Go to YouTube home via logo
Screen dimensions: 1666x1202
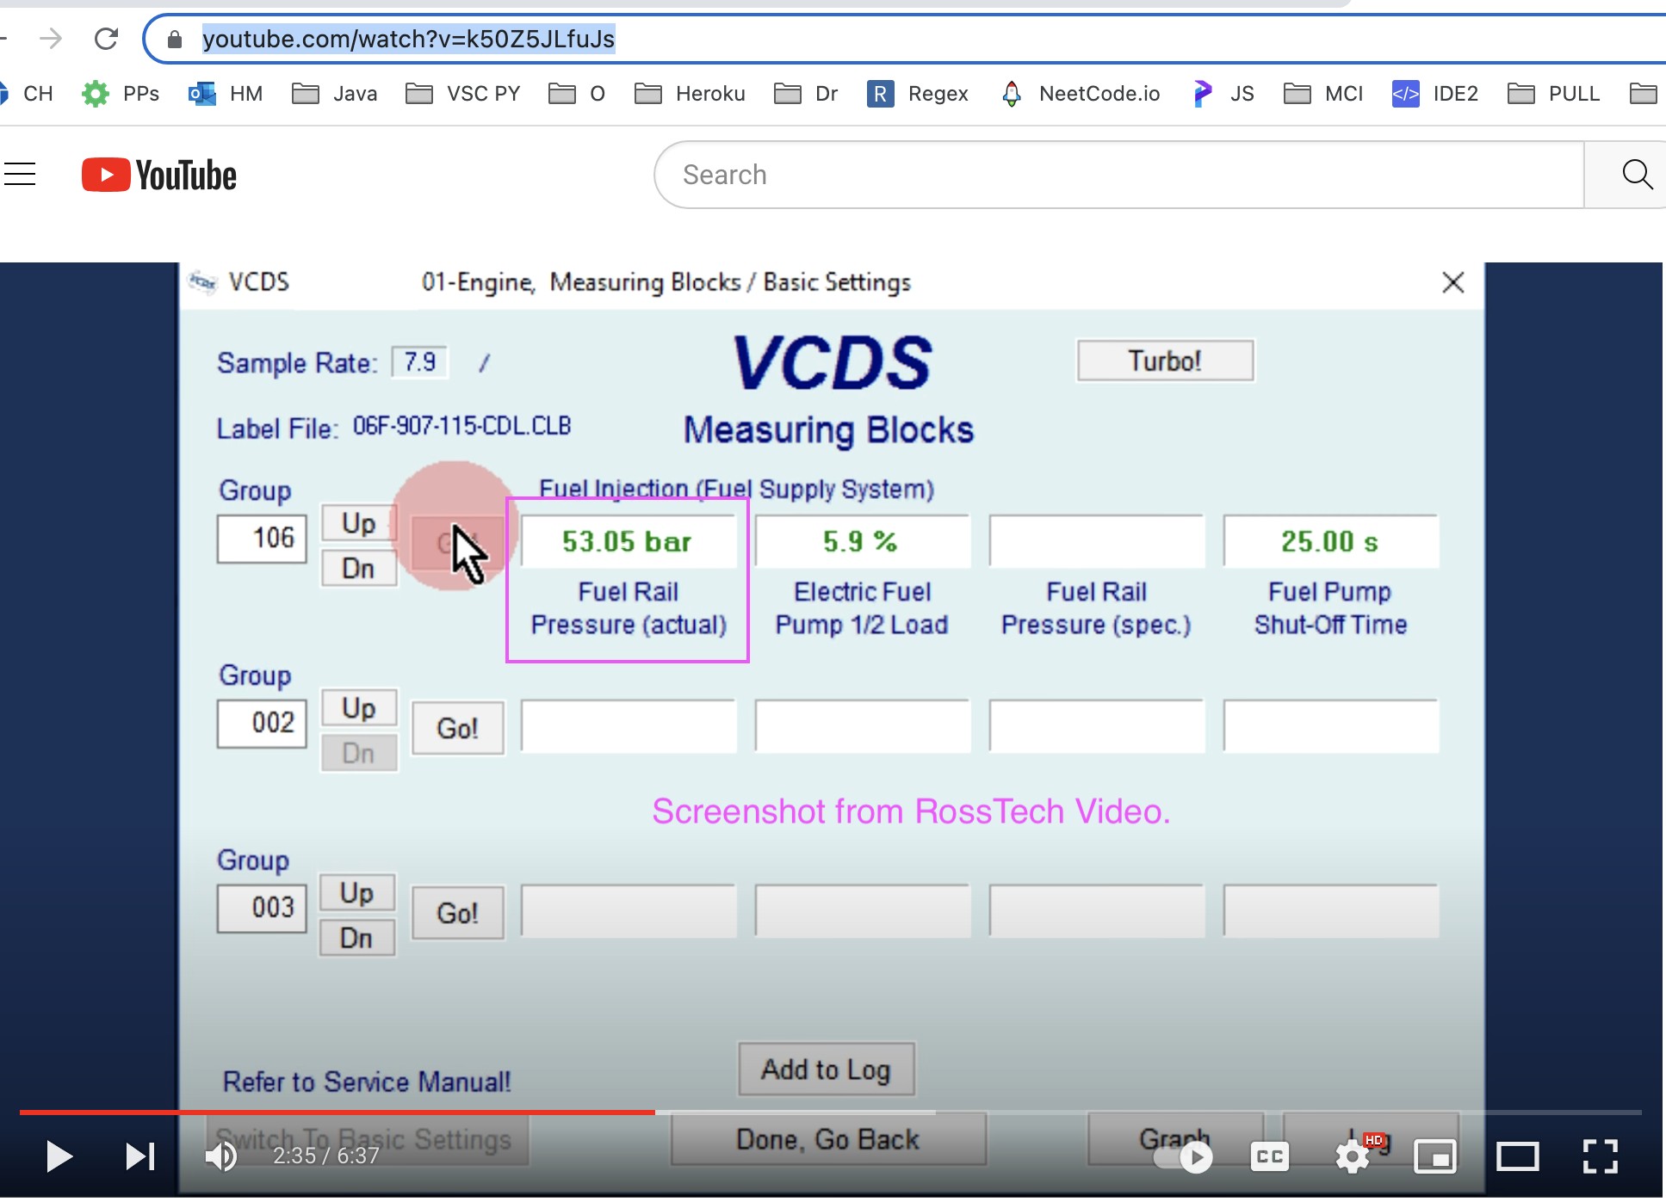pyautogui.click(x=159, y=175)
